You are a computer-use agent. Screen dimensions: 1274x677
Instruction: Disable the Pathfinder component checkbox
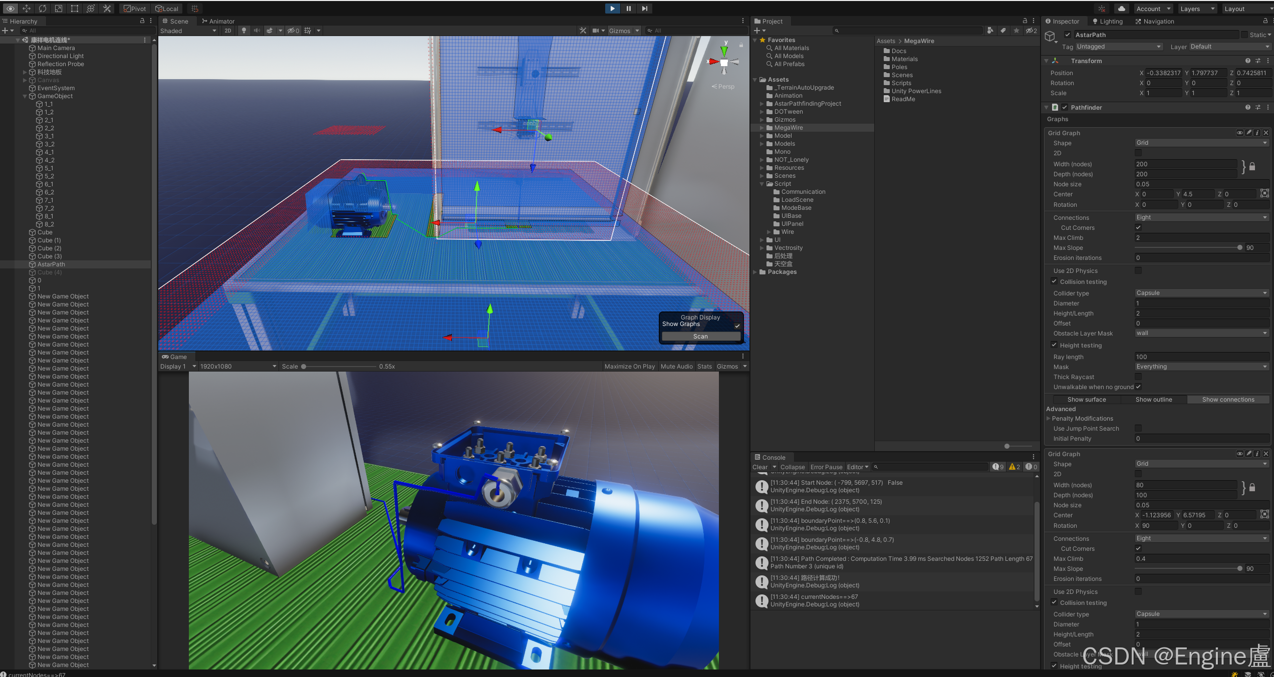[1065, 107]
